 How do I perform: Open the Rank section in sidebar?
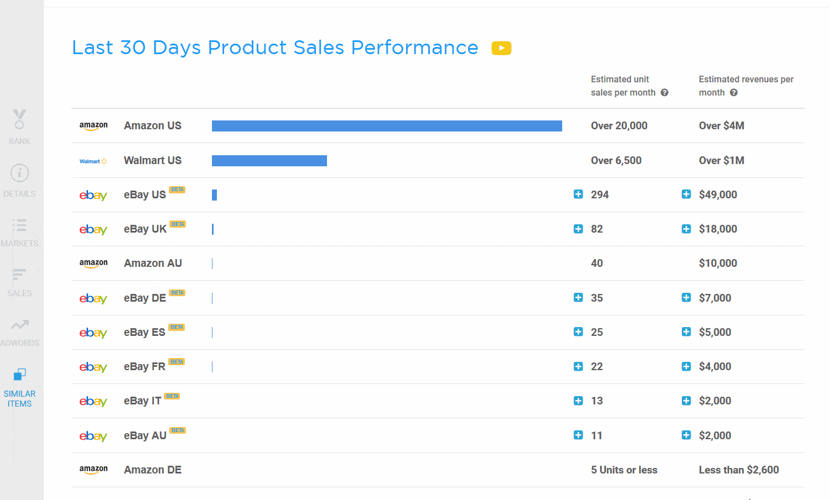click(x=19, y=127)
